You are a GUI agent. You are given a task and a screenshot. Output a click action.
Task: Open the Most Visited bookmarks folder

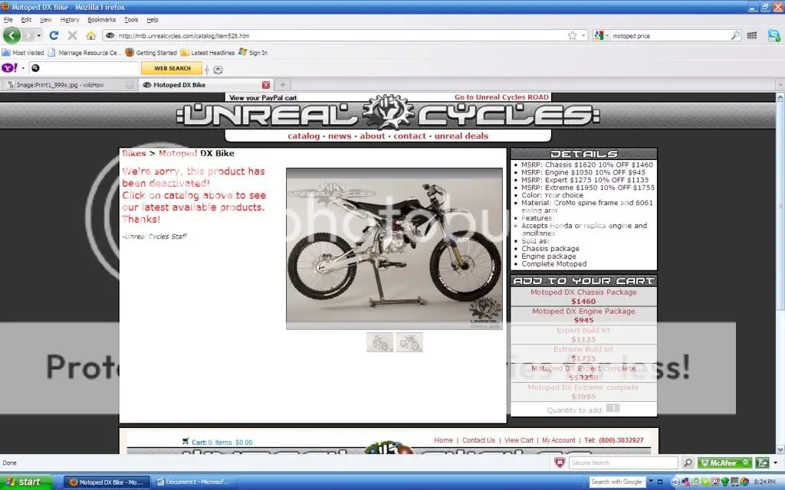click(23, 53)
